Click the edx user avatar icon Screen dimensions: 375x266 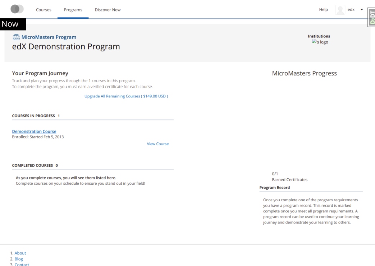(340, 10)
